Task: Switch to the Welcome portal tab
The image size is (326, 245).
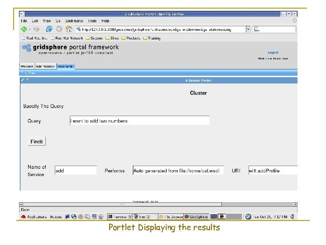Action: pyautogui.click(x=27, y=66)
